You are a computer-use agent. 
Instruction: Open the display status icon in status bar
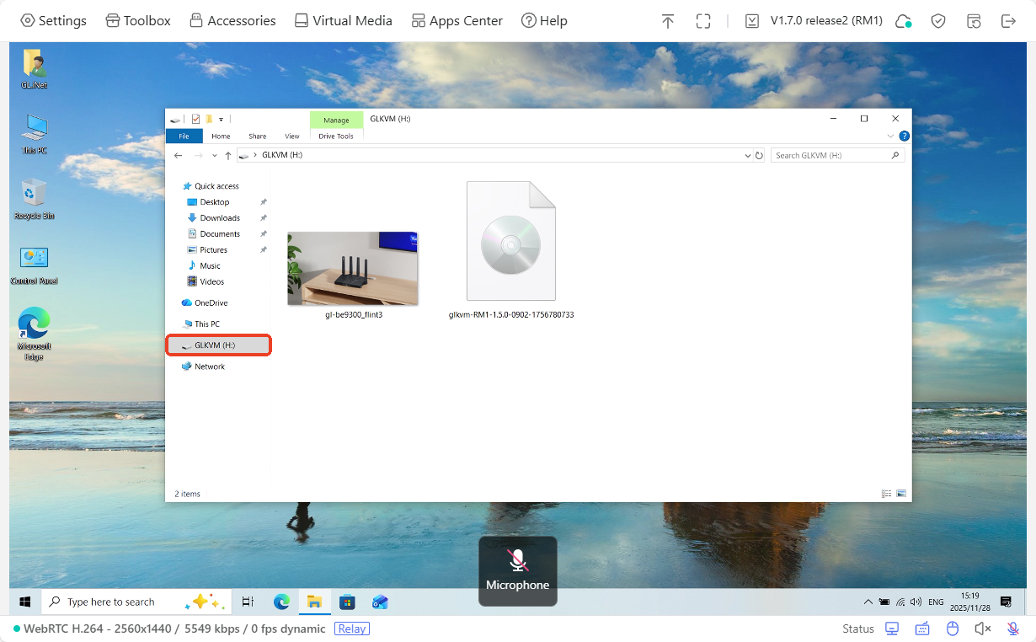tap(891, 629)
